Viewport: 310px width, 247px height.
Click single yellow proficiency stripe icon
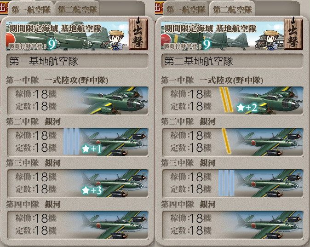click(226, 141)
